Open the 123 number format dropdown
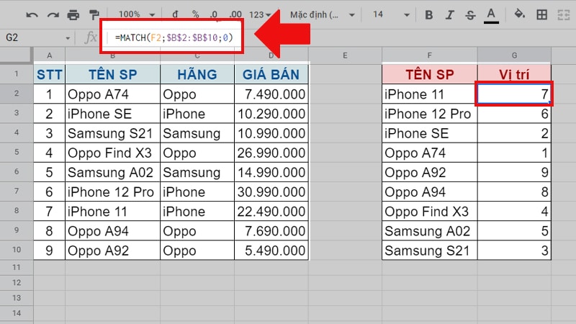The height and width of the screenshot is (324, 576). click(260, 14)
